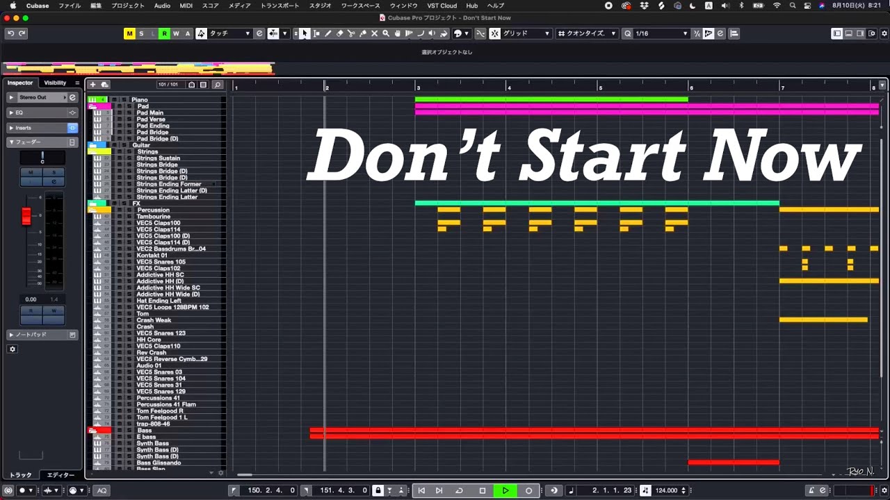Toggle global Solo S button
The image size is (890, 500).
pos(141,33)
